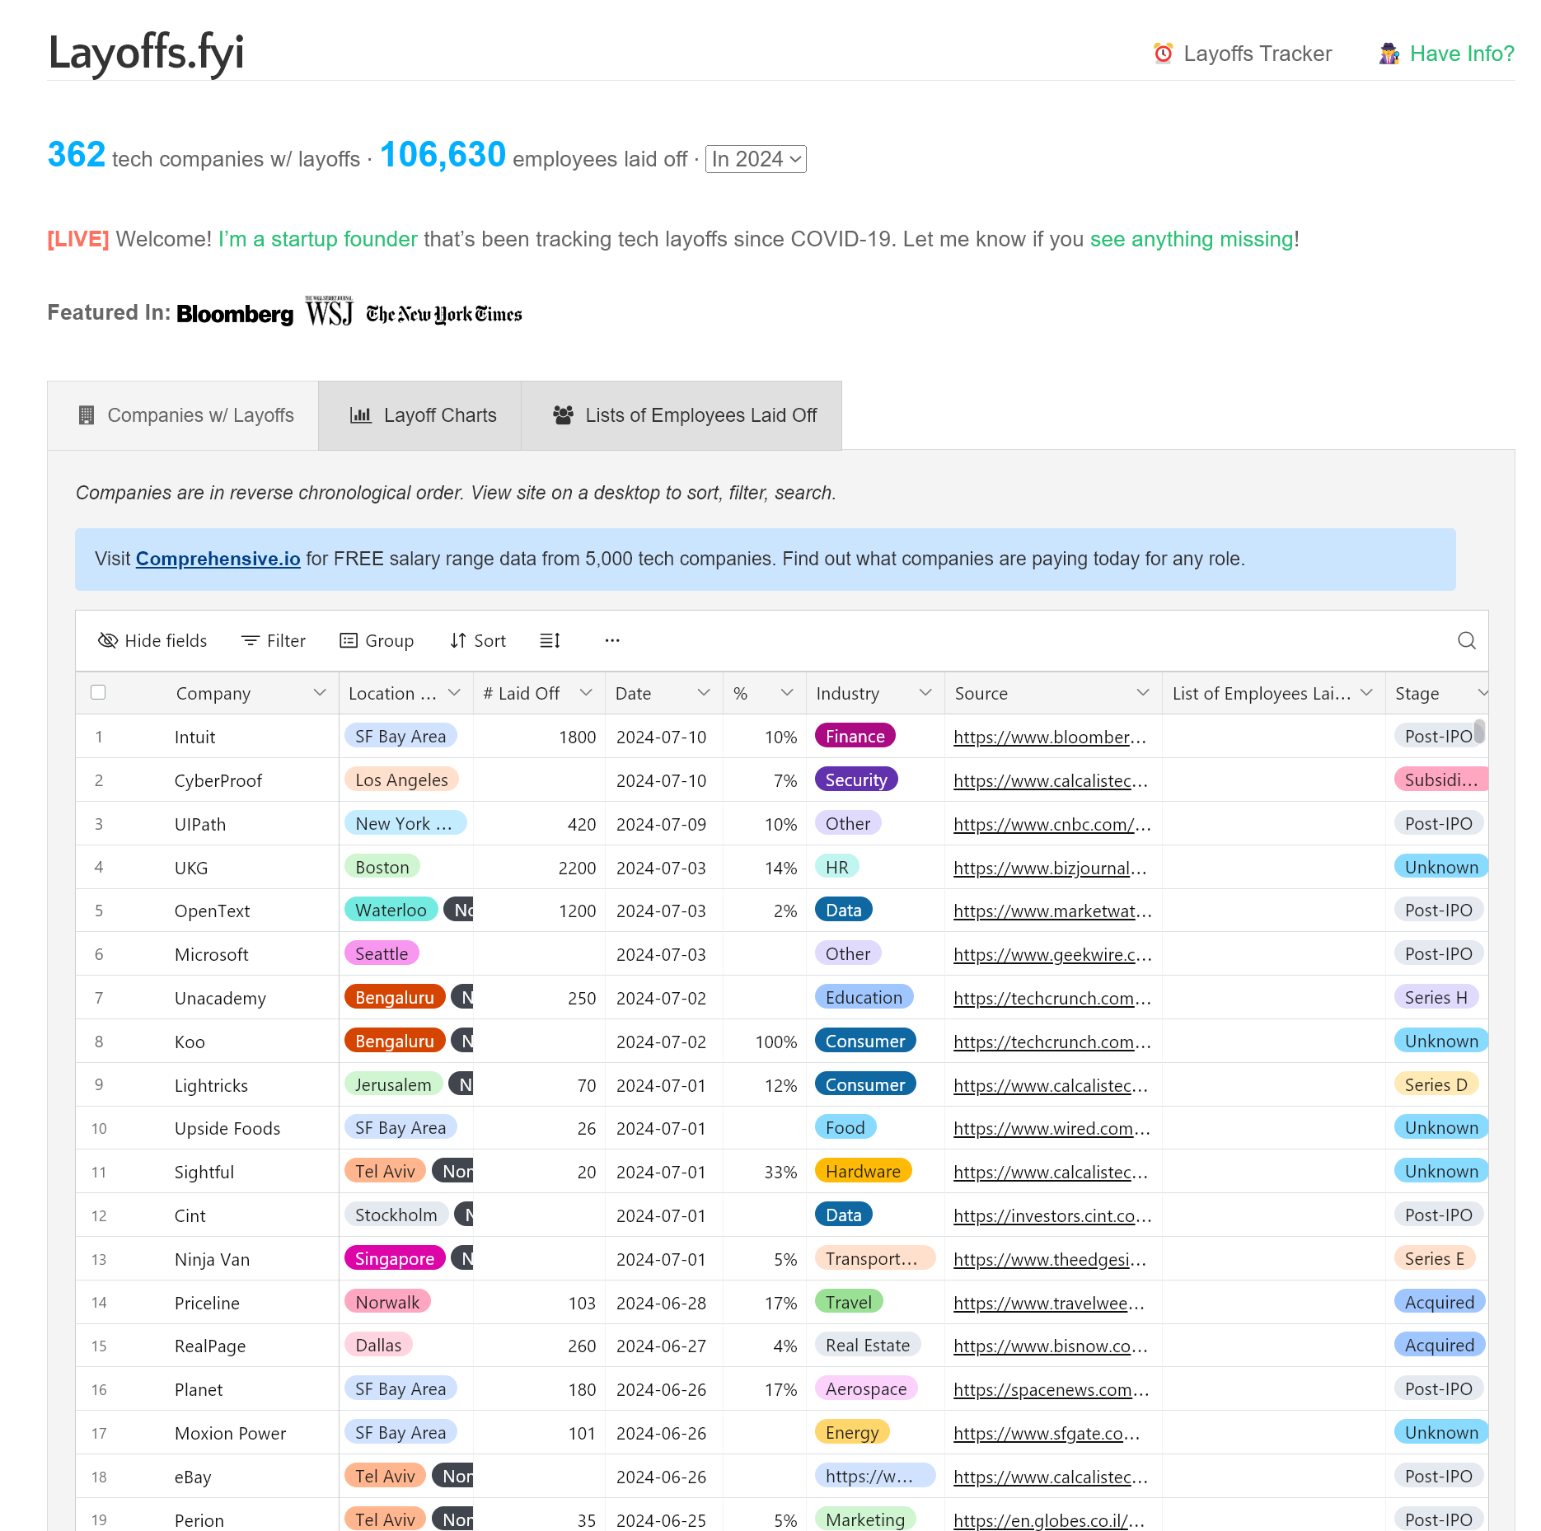Expand the # Laid Off column menu arrow
Image resolution: width=1541 pixels, height=1531 pixels.
586,693
